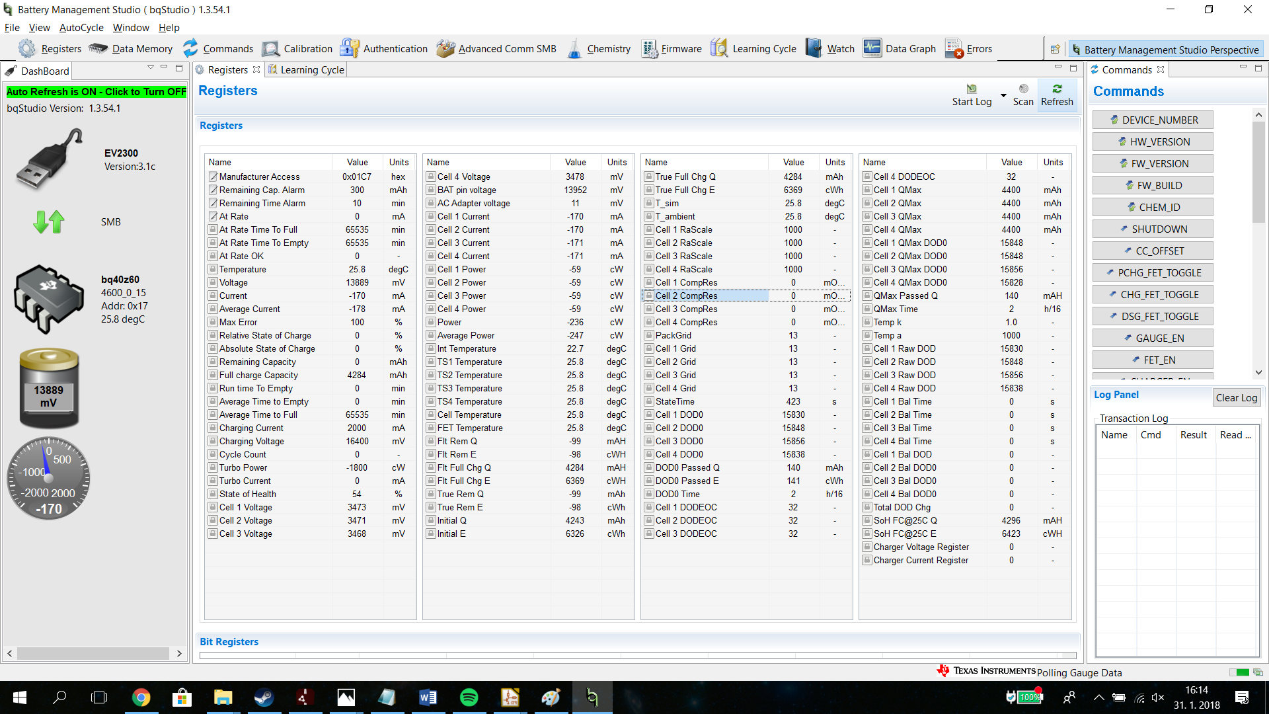
Task: Toggle the BAT pin voltage checkbox
Action: coord(431,190)
